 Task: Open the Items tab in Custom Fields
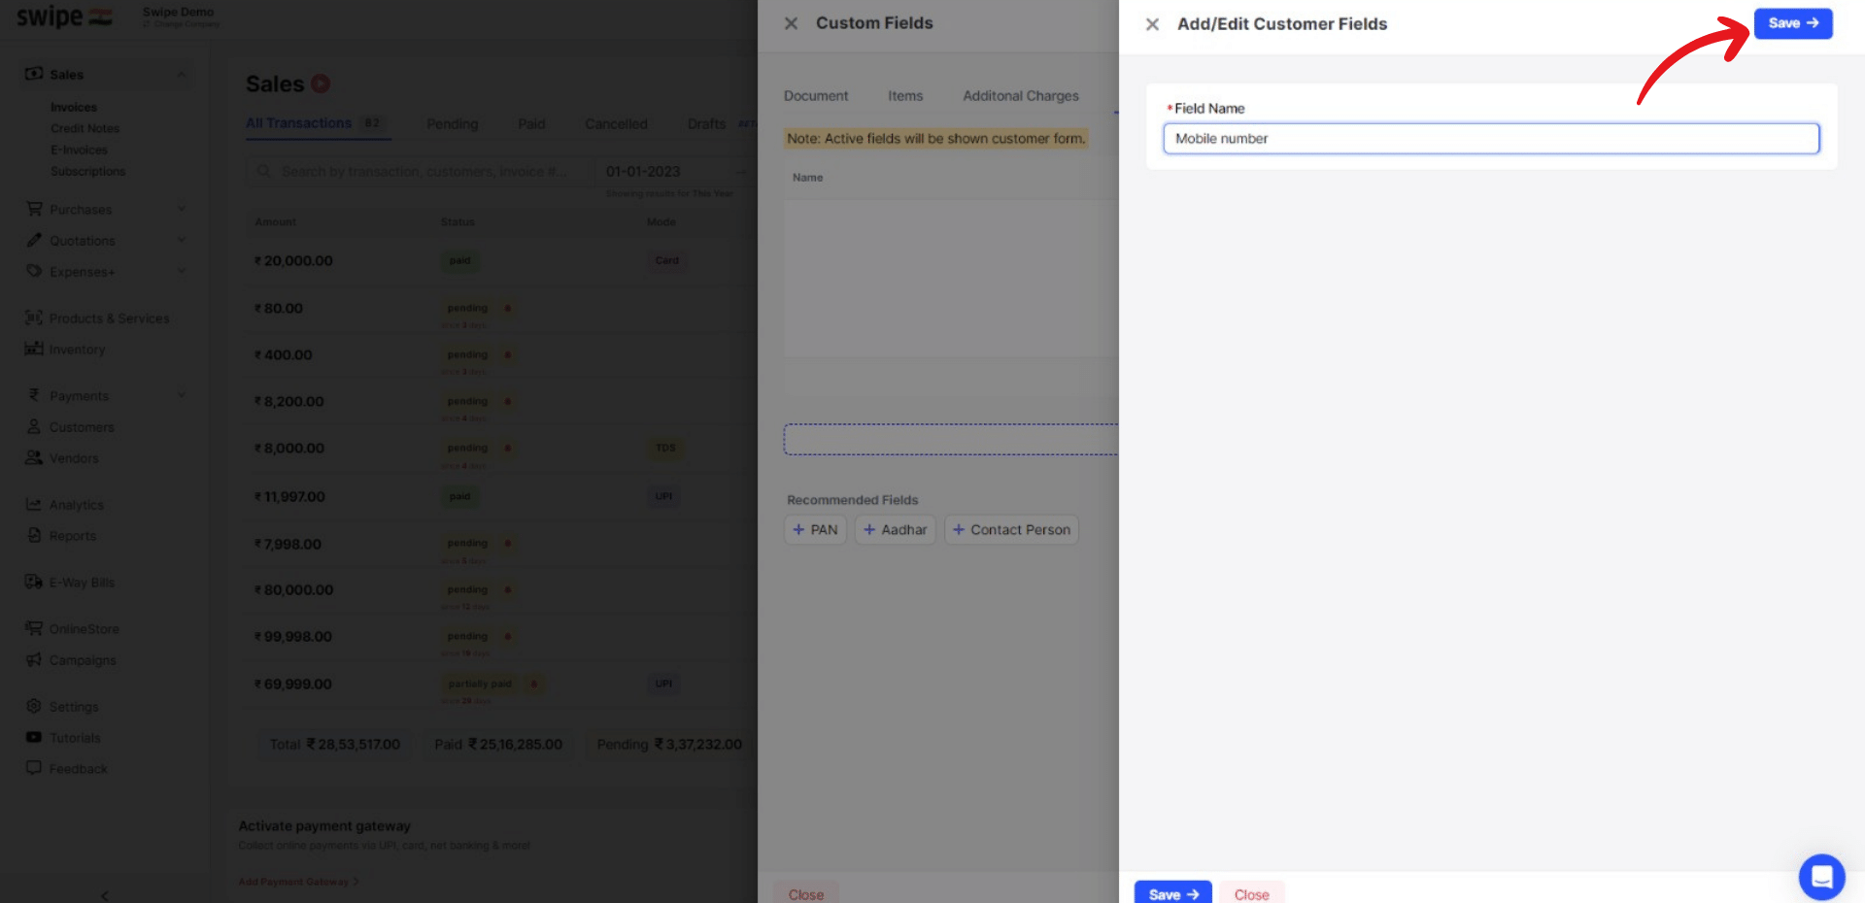click(x=905, y=96)
